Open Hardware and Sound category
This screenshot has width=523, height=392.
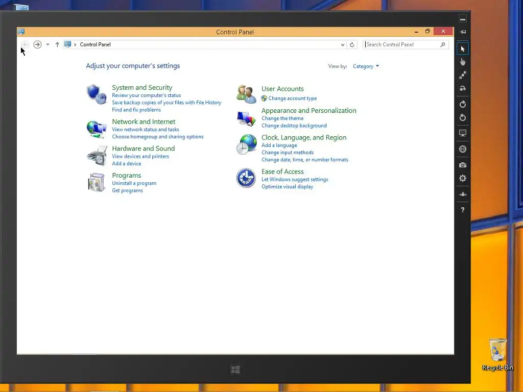pos(144,149)
